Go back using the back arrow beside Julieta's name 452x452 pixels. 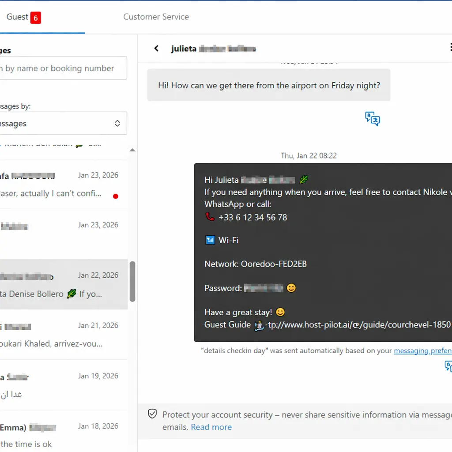click(x=156, y=48)
